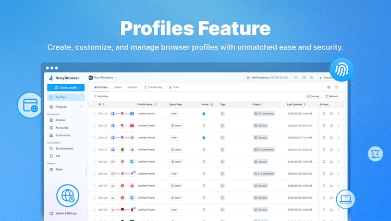Open the Display options button

point(313,96)
